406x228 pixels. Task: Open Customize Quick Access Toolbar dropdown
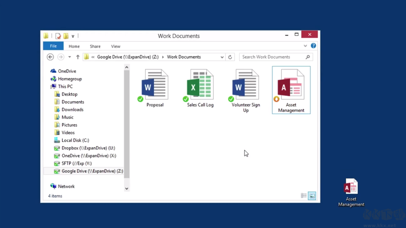(x=73, y=36)
